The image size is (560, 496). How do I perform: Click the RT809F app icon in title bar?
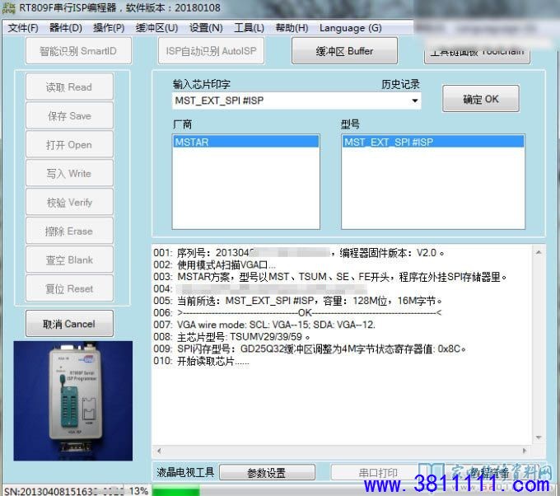tap(8, 7)
